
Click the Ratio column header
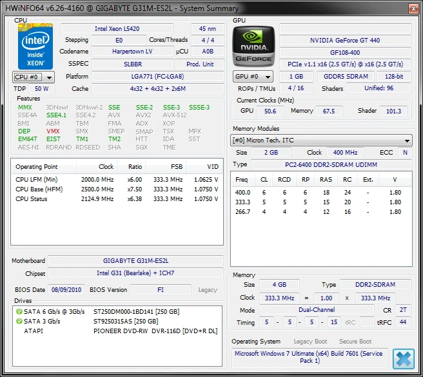click(x=132, y=167)
